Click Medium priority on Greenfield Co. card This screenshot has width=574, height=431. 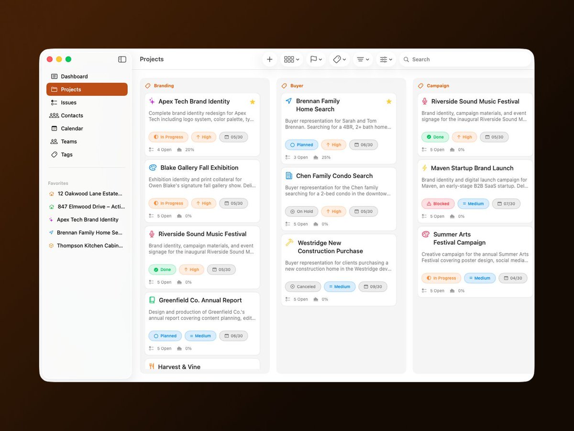pos(200,336)
